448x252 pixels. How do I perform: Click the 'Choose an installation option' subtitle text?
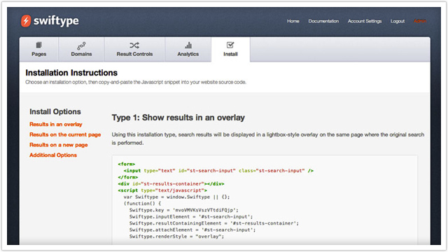(136, 83)
